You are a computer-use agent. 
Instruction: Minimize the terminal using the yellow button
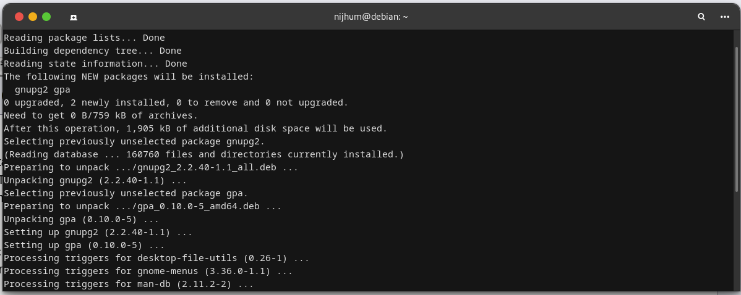point(33,17)
